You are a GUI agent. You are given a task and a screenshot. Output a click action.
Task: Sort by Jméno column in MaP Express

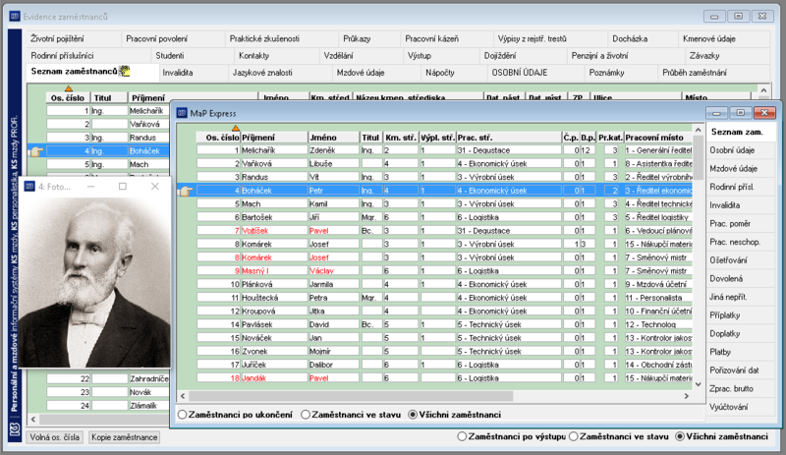pos(334,138)
